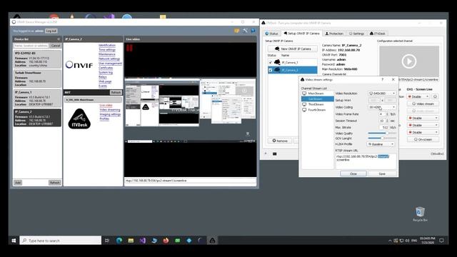Open tools wrench icon in ONVIF Device Manager header
This screenshot has width=457, height=257.
click(x=245, y=31)
